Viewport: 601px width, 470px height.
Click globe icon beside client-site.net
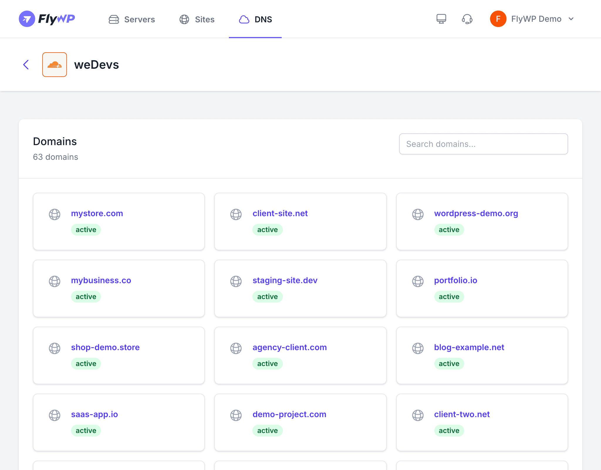[x=236, y=214]
